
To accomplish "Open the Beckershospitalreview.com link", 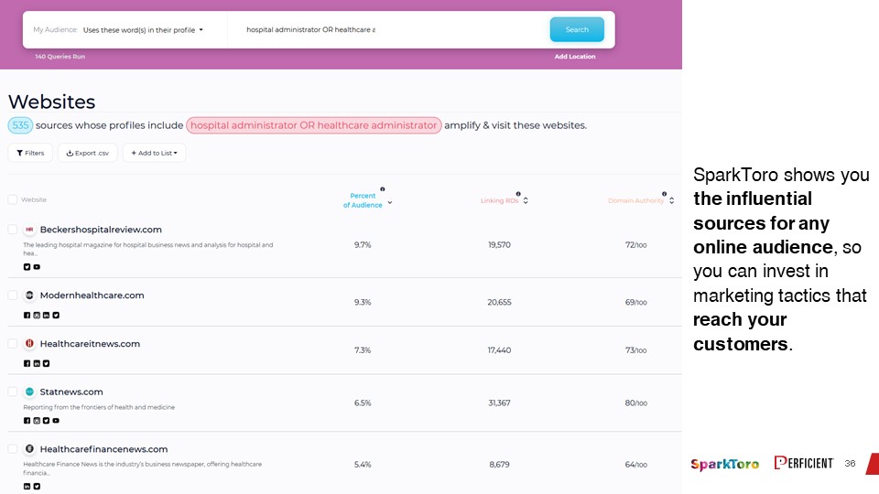I will pyautogui.click(x=101, y=230).
